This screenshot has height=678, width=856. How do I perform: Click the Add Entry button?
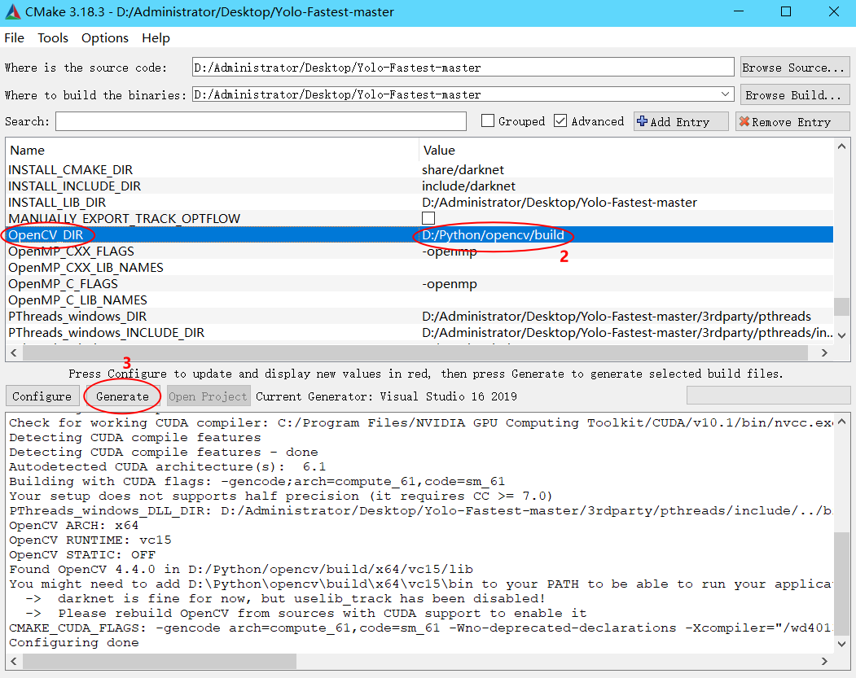(681, 121)
